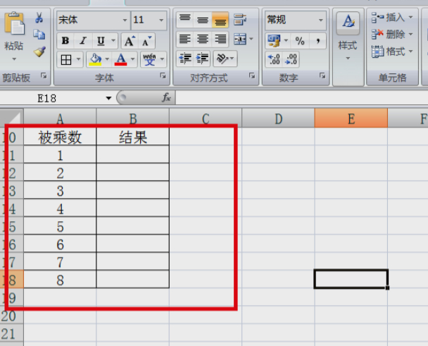
Task: Toggle wrap text icon
Action: click(240, 20)
